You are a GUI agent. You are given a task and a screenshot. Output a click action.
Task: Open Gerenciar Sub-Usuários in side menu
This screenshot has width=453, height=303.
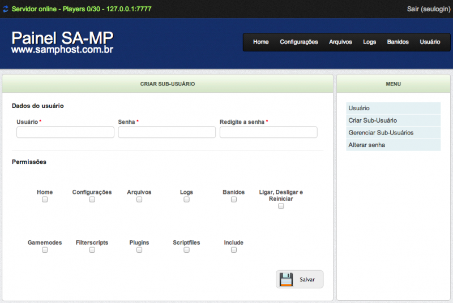[x=393, y=133]
